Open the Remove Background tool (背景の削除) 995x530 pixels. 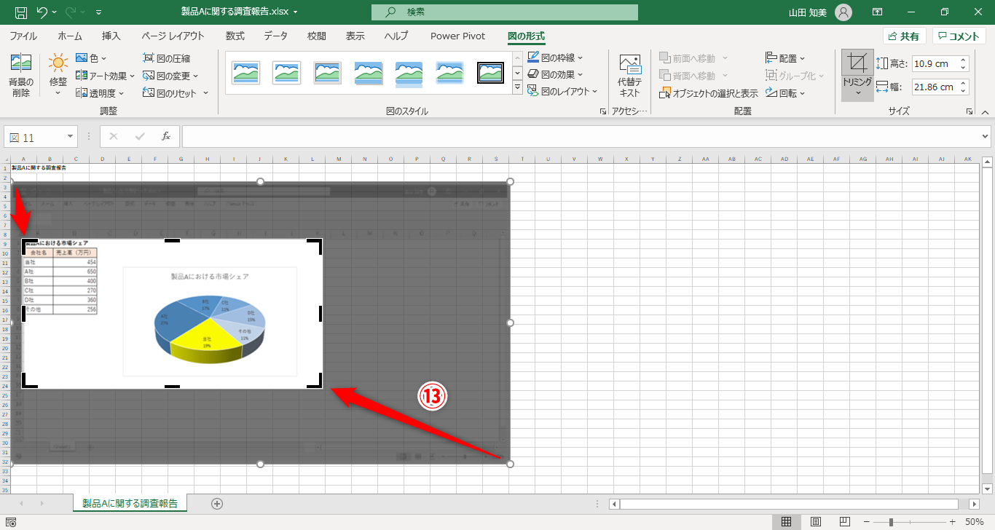click(x=21, y=74)
